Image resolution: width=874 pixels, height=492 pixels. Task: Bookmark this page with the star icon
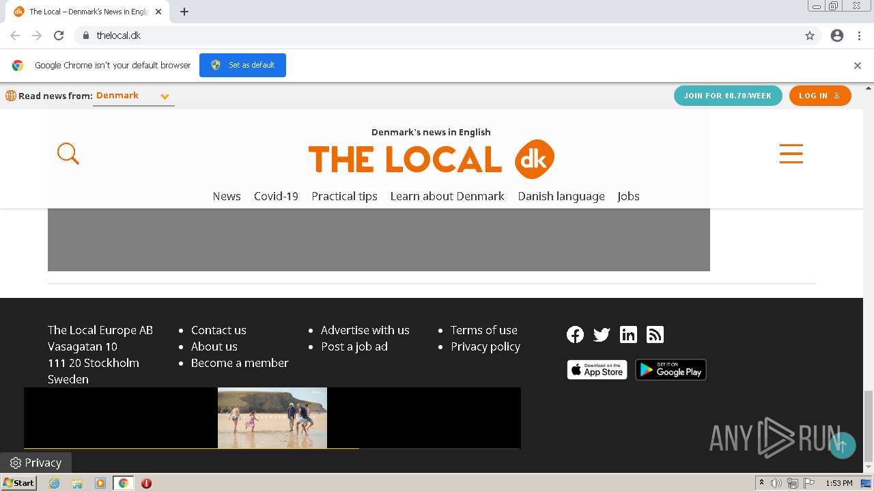[x=810, y=36]
